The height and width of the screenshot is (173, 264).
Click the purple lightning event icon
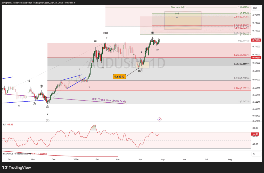(x=160, y=119)
